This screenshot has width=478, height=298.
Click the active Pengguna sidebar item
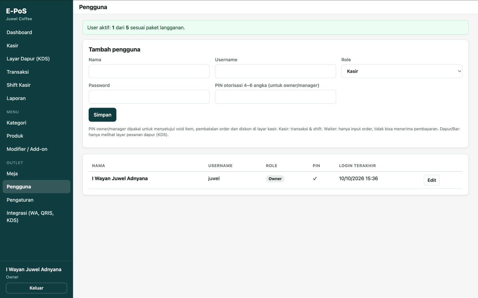(36, 187)
